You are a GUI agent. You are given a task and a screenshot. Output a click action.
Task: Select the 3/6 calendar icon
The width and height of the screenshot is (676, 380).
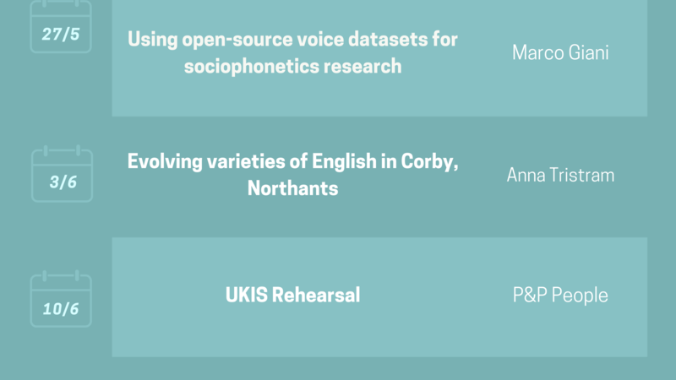(61, 175)
